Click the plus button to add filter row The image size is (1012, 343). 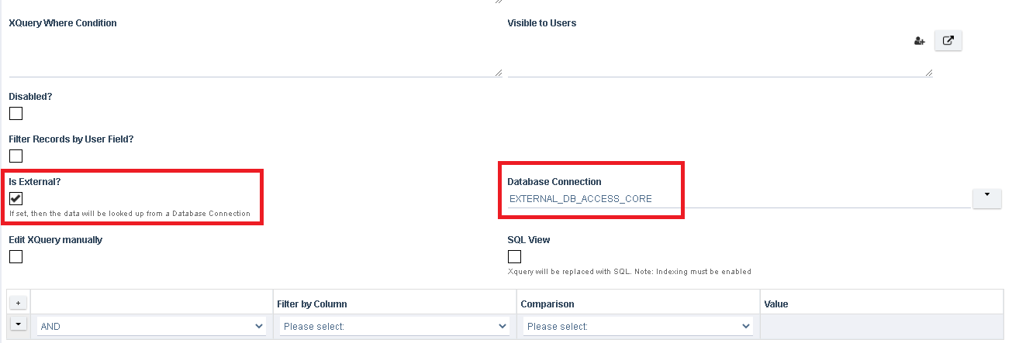coord(16,304)
